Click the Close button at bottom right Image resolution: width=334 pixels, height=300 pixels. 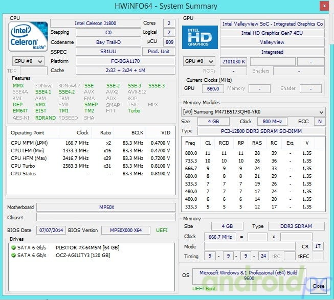click(x=318, y=286)
